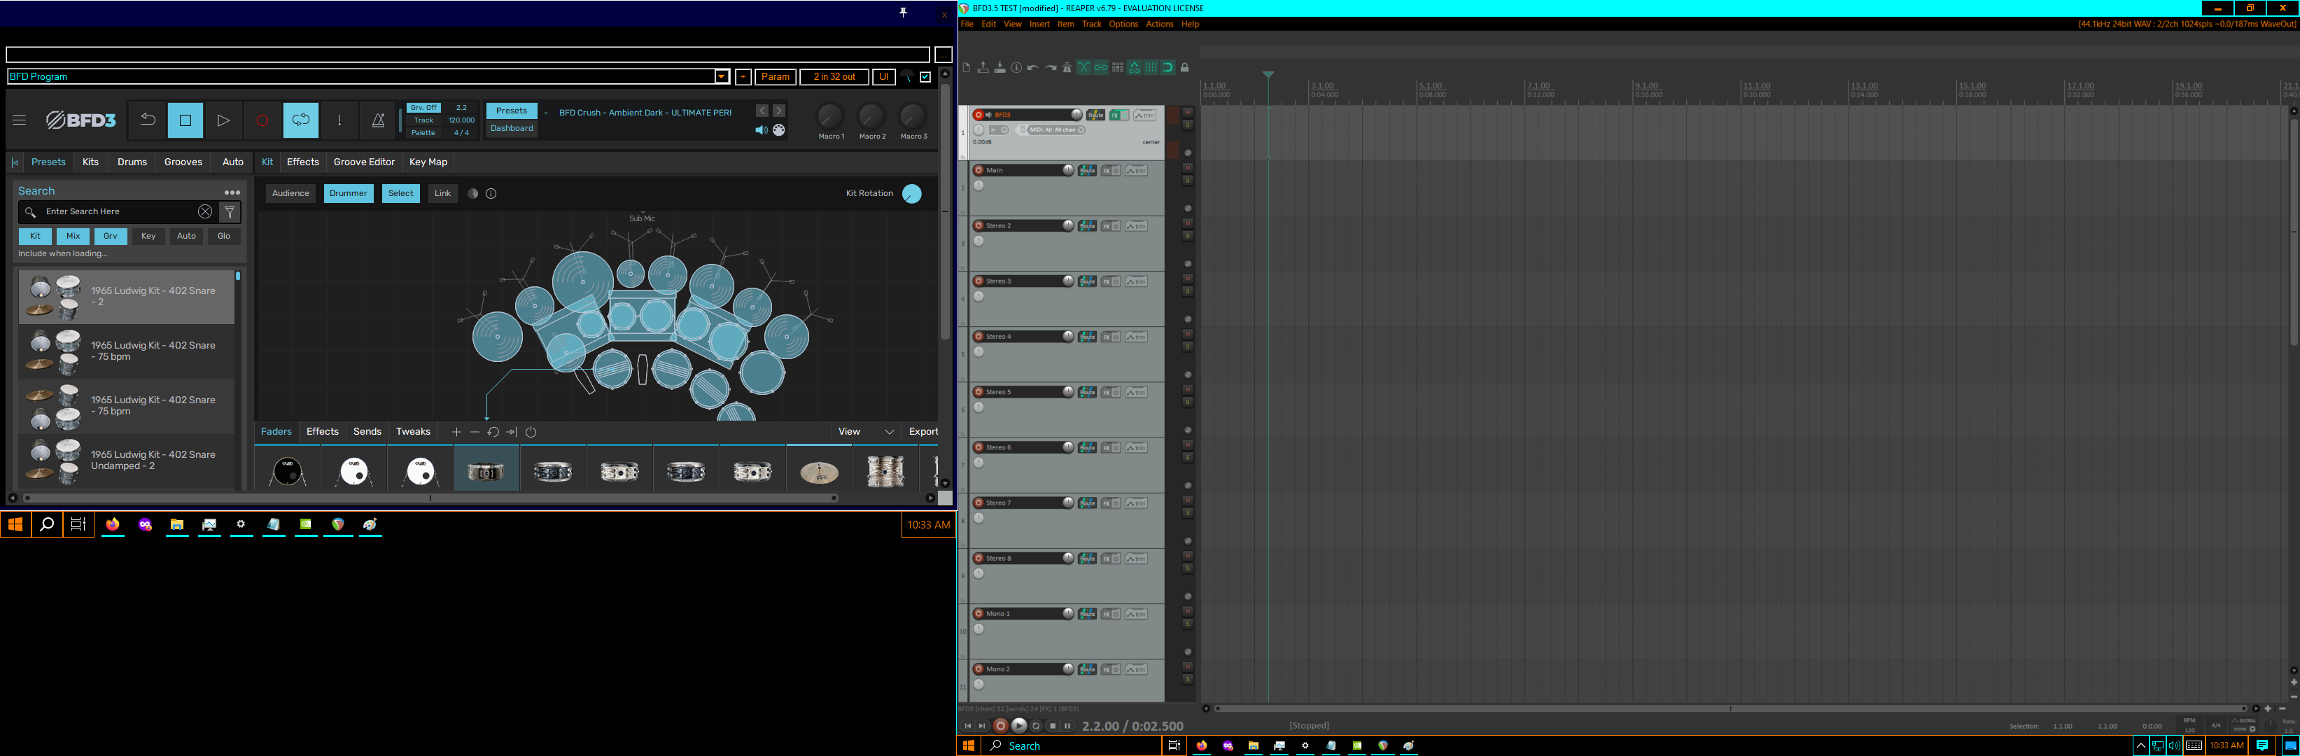Toggle the BFD3 metronome
Image resolution: width=2300 pixels, height=756 pixels.
378,120
